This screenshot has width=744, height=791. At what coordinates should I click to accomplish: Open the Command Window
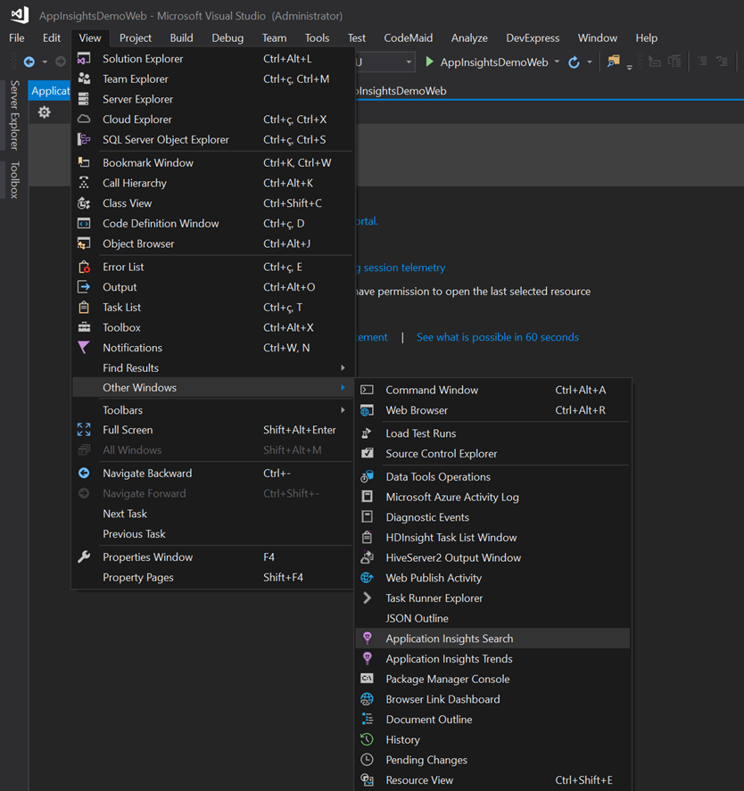pyautogui.click(x=492, y=390)
